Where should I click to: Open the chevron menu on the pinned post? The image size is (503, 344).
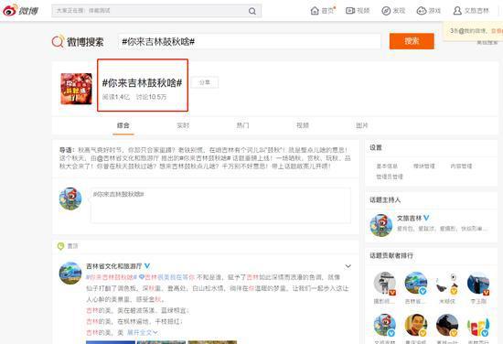(348, 266)
